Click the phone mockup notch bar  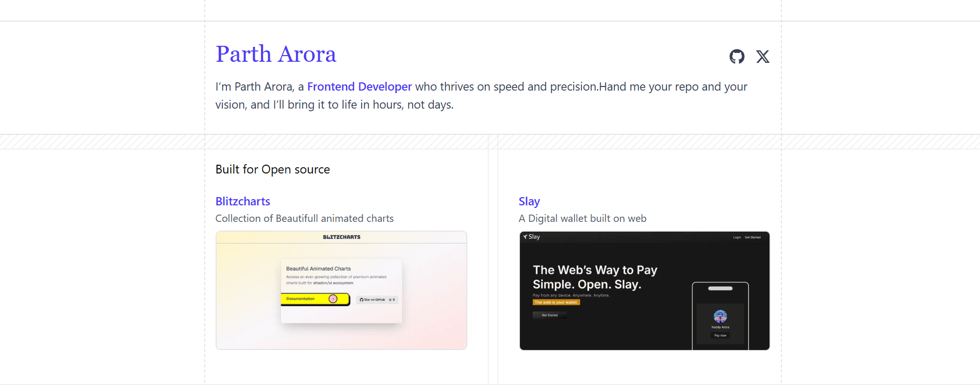point(720,289)
